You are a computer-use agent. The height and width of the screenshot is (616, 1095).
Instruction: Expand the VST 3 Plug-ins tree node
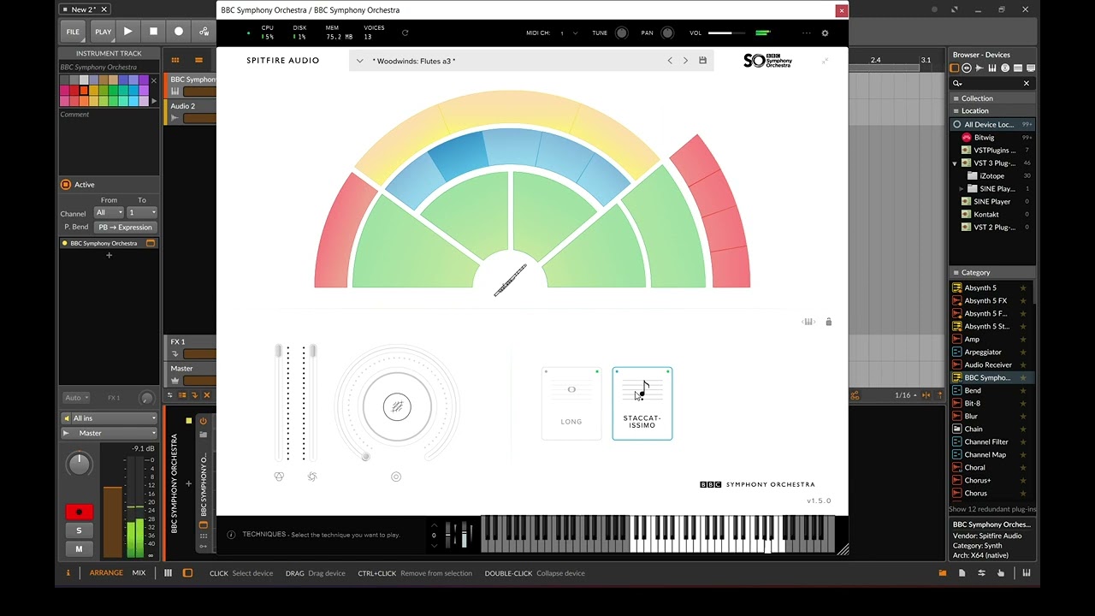click(x=955, y=163)
